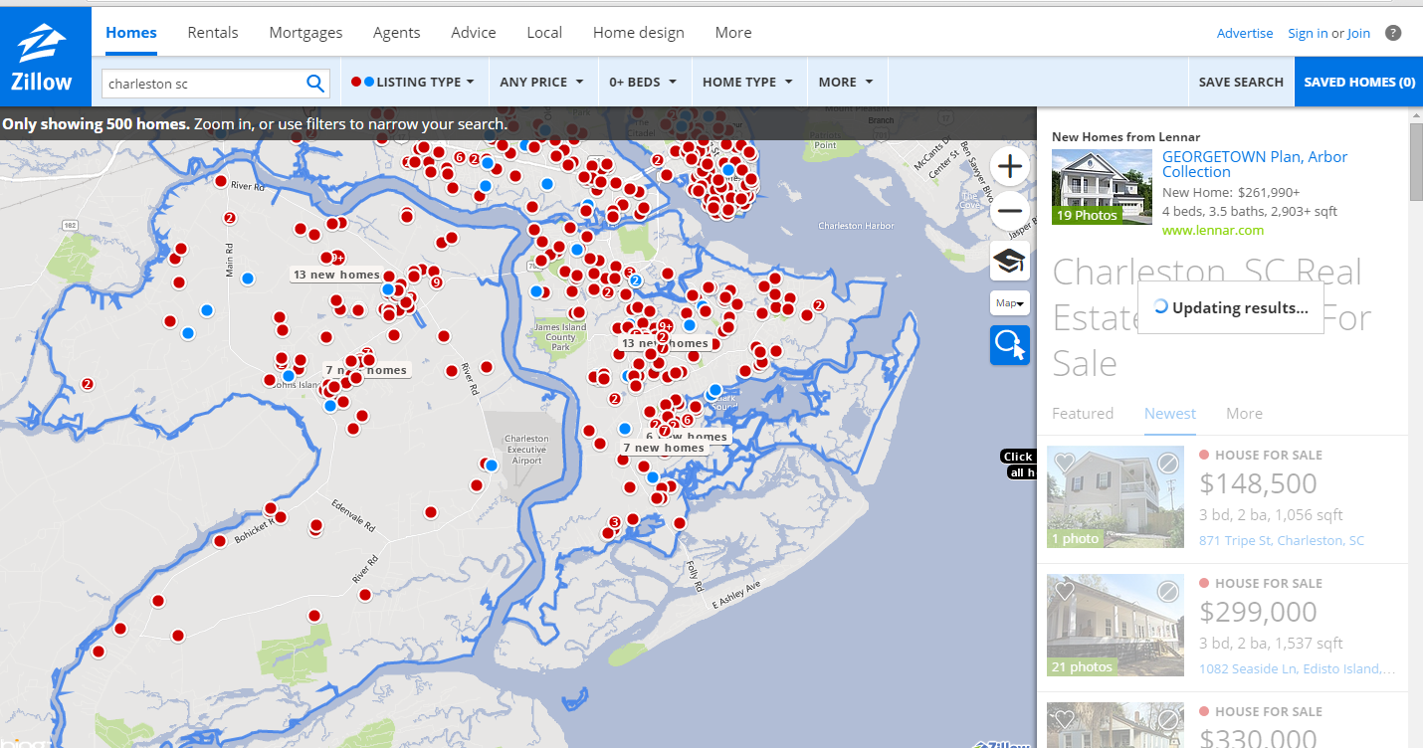The height and width of the screenshot is (748, 1423).
Task: Toggle the schools graduation cap map button
Action: pyautogui.click(x=1010, y=261)
